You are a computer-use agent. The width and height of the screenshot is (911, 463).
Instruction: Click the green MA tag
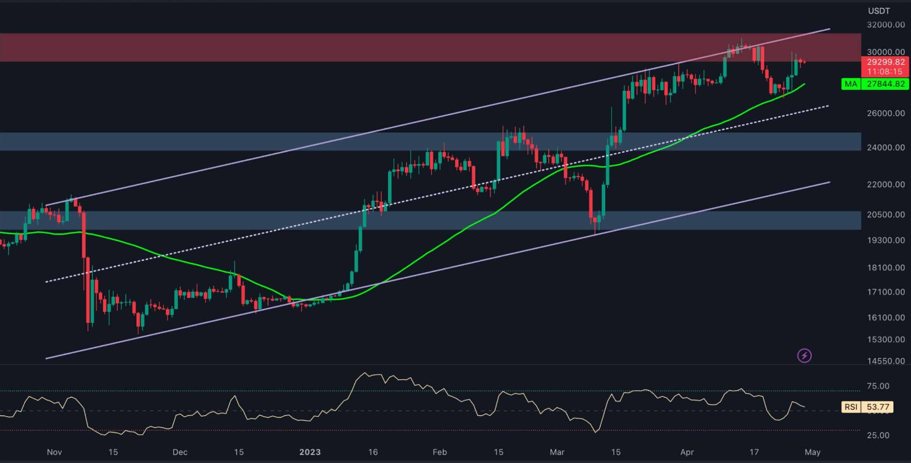pyautogui.click(x=851, y=85)
